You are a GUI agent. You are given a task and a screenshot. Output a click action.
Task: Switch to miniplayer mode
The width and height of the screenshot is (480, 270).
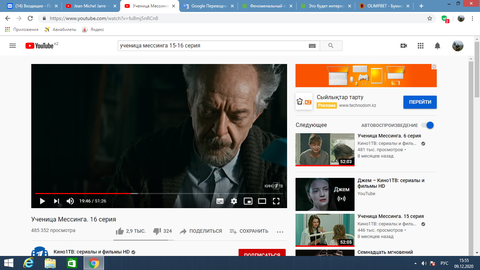(248, 201)
